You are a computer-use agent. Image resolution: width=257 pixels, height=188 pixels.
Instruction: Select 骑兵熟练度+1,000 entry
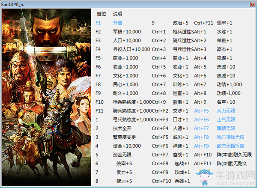[x=132, y=111]
